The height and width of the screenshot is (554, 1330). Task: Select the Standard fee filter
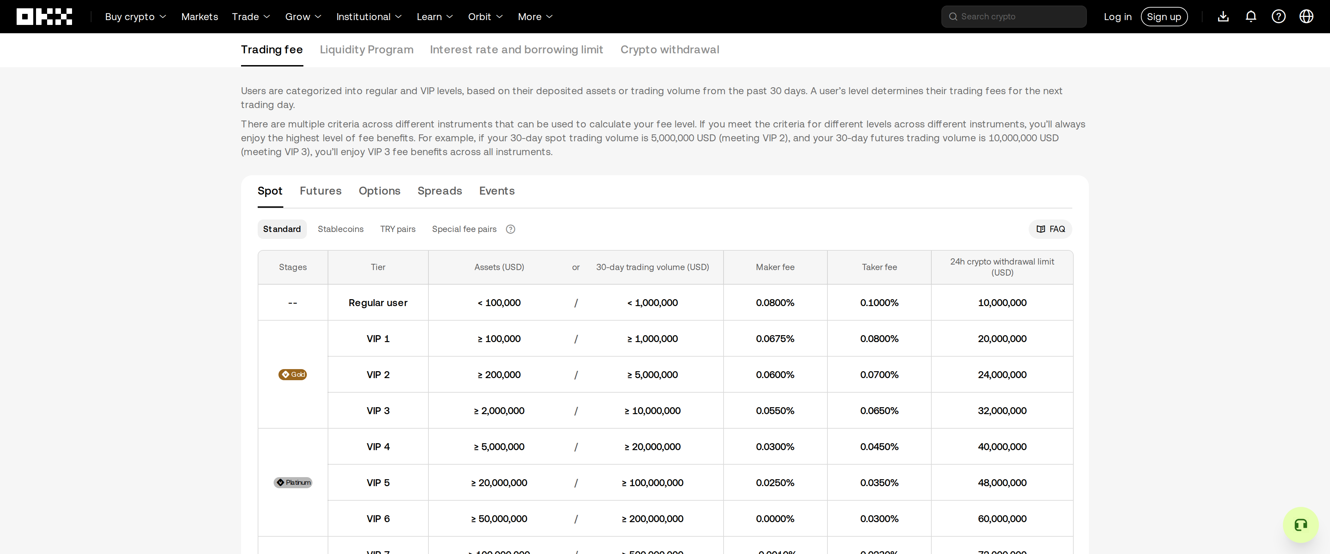(282, 229)
